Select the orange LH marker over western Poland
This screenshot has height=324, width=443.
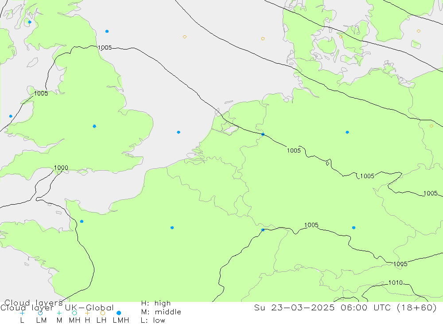[431, 126]
